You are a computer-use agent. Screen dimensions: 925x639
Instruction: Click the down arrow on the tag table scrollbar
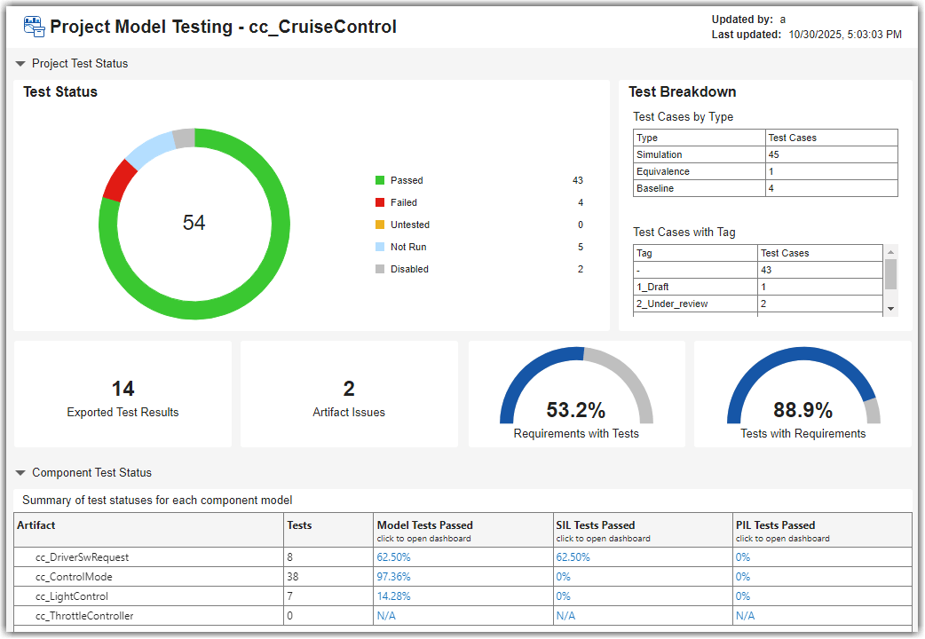(x=889, y=310)
